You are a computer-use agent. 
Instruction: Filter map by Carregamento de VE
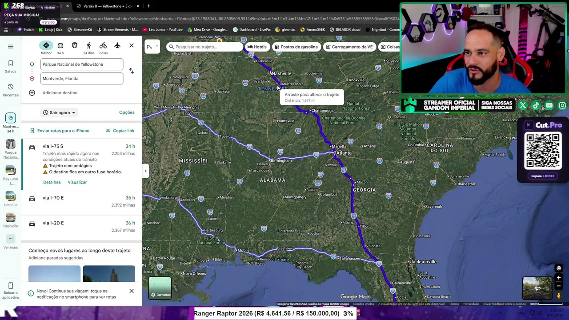coord(349,47)
